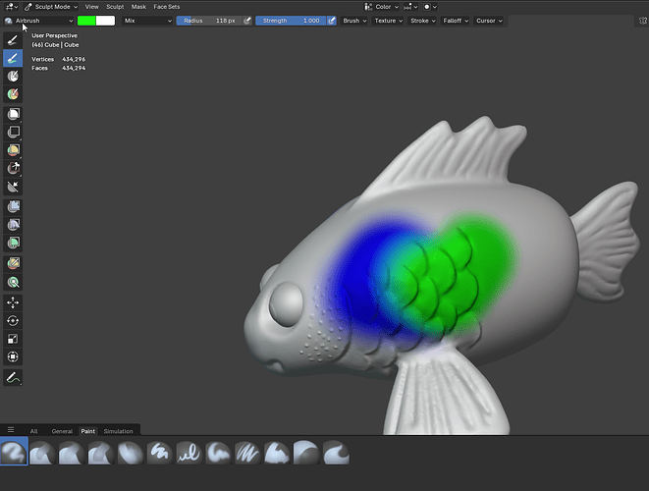Select the Color Filter tool
Viewport: 649px width, 491px height.
point(13,243)
